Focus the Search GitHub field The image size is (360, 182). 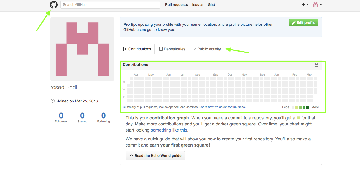coord(110,5)
